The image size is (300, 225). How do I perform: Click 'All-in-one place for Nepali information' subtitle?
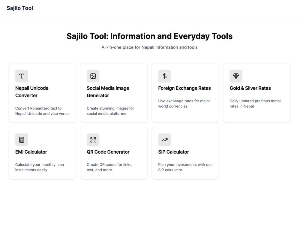click(150, 47)
